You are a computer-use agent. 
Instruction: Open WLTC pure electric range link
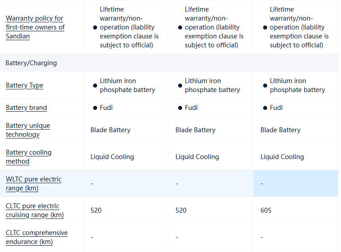[x=34, y=184]
